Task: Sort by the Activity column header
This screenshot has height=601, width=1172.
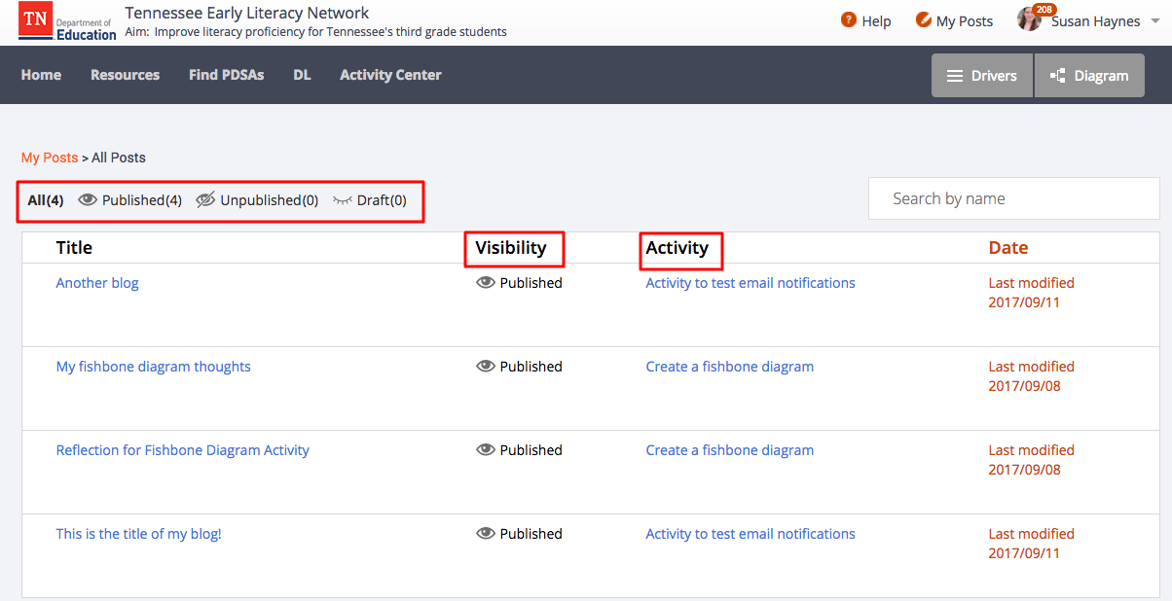Action: [x=678, y=248]
